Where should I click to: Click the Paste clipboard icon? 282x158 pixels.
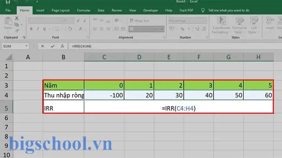coord(8,21)
